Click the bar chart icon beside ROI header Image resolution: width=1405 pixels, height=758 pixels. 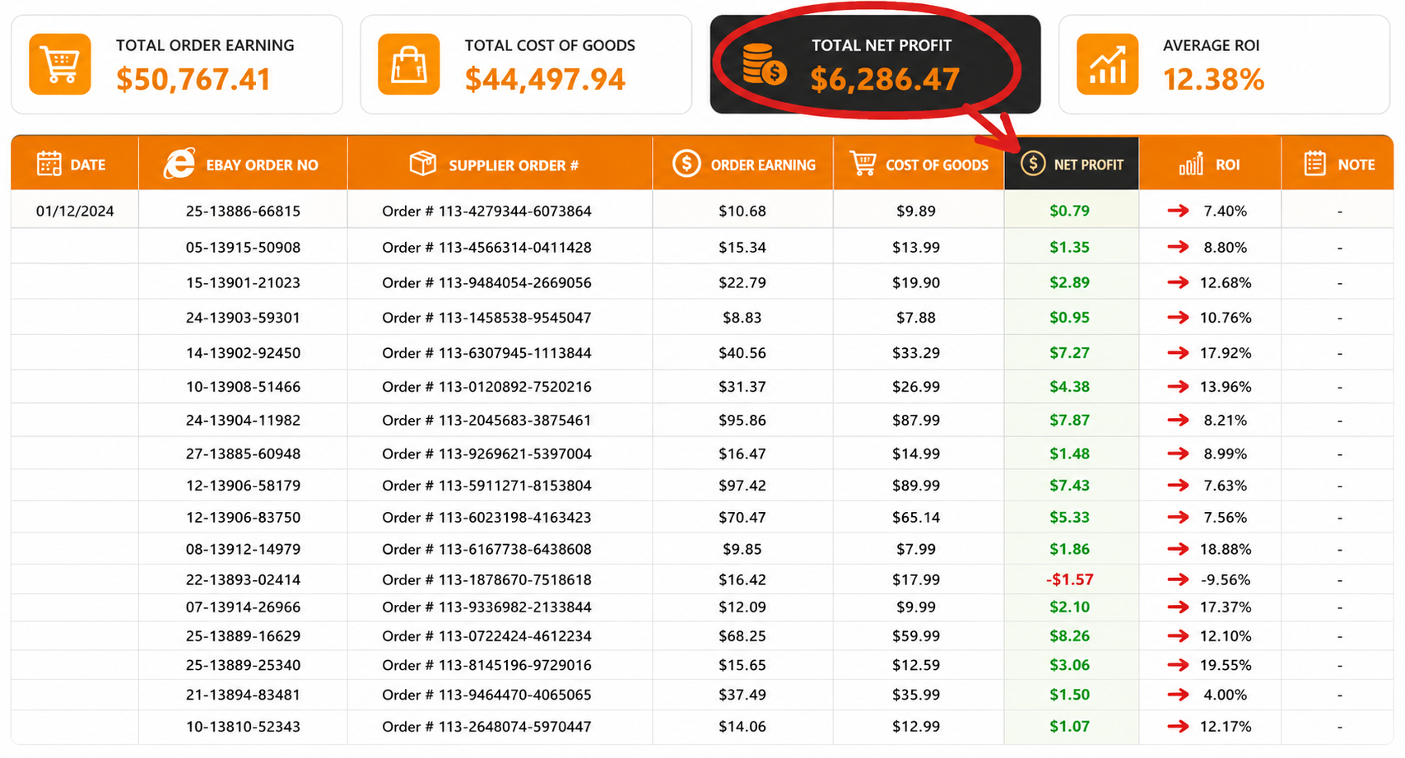coord(1191,164)
